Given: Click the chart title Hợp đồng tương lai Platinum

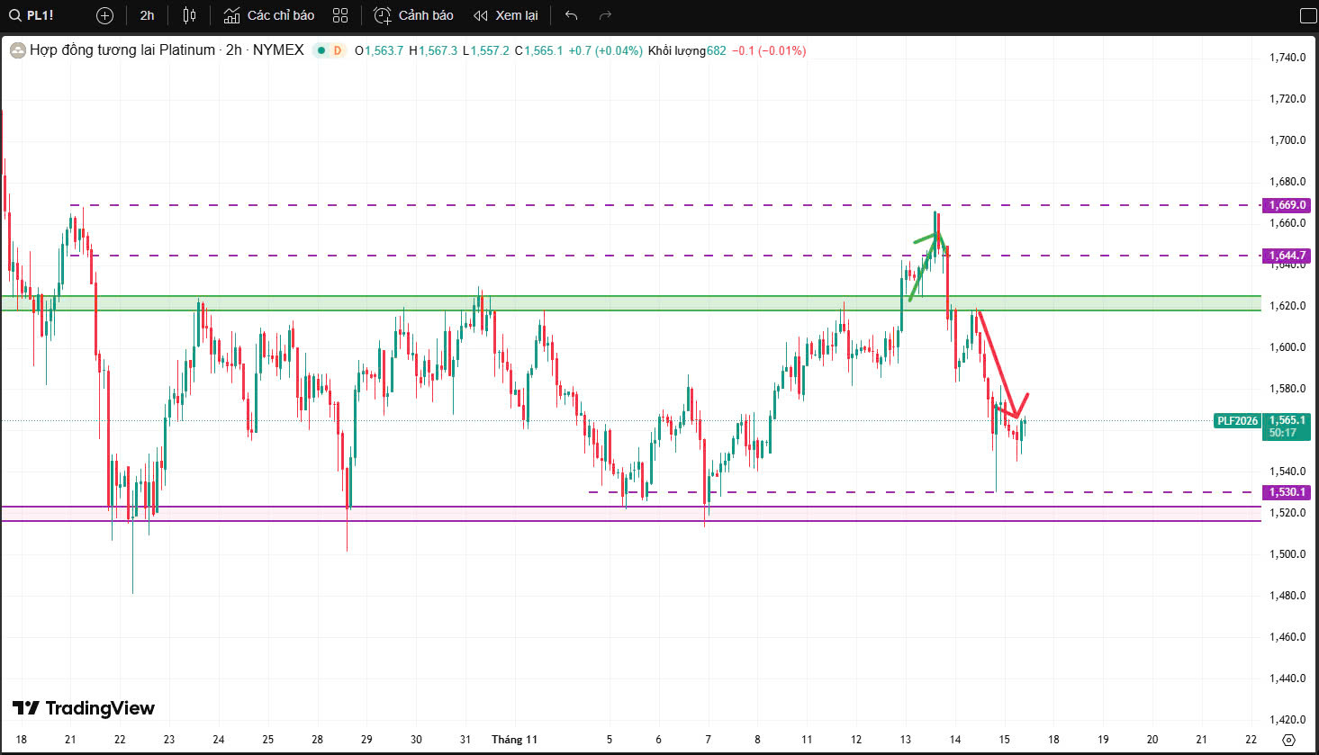Looking at the screenshot, I should coord(122,50).
